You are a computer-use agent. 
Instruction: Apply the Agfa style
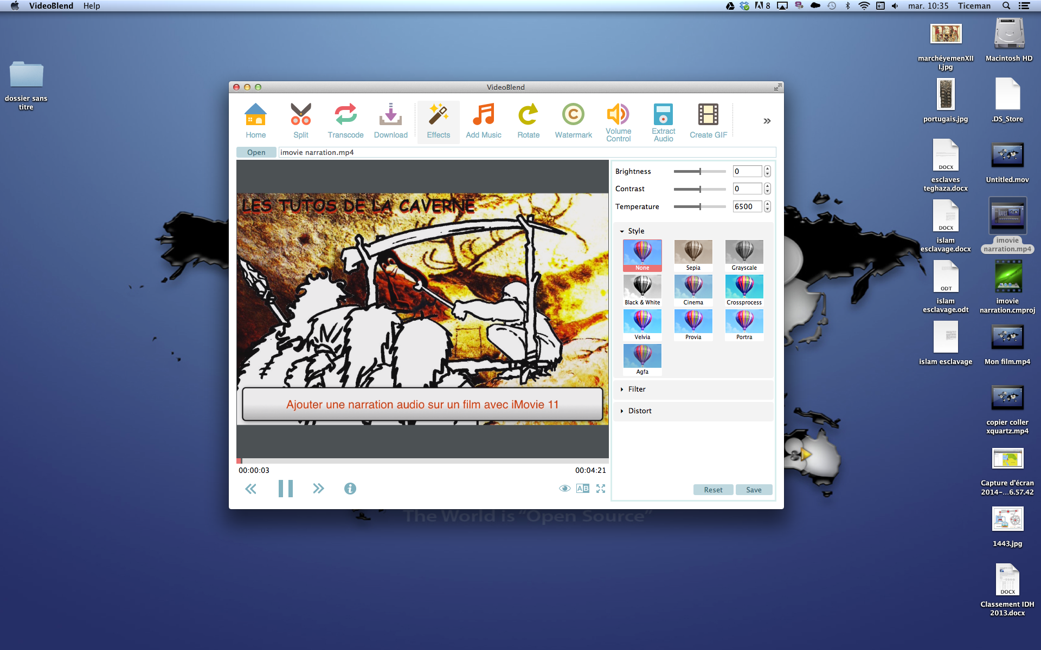[642, 360]
